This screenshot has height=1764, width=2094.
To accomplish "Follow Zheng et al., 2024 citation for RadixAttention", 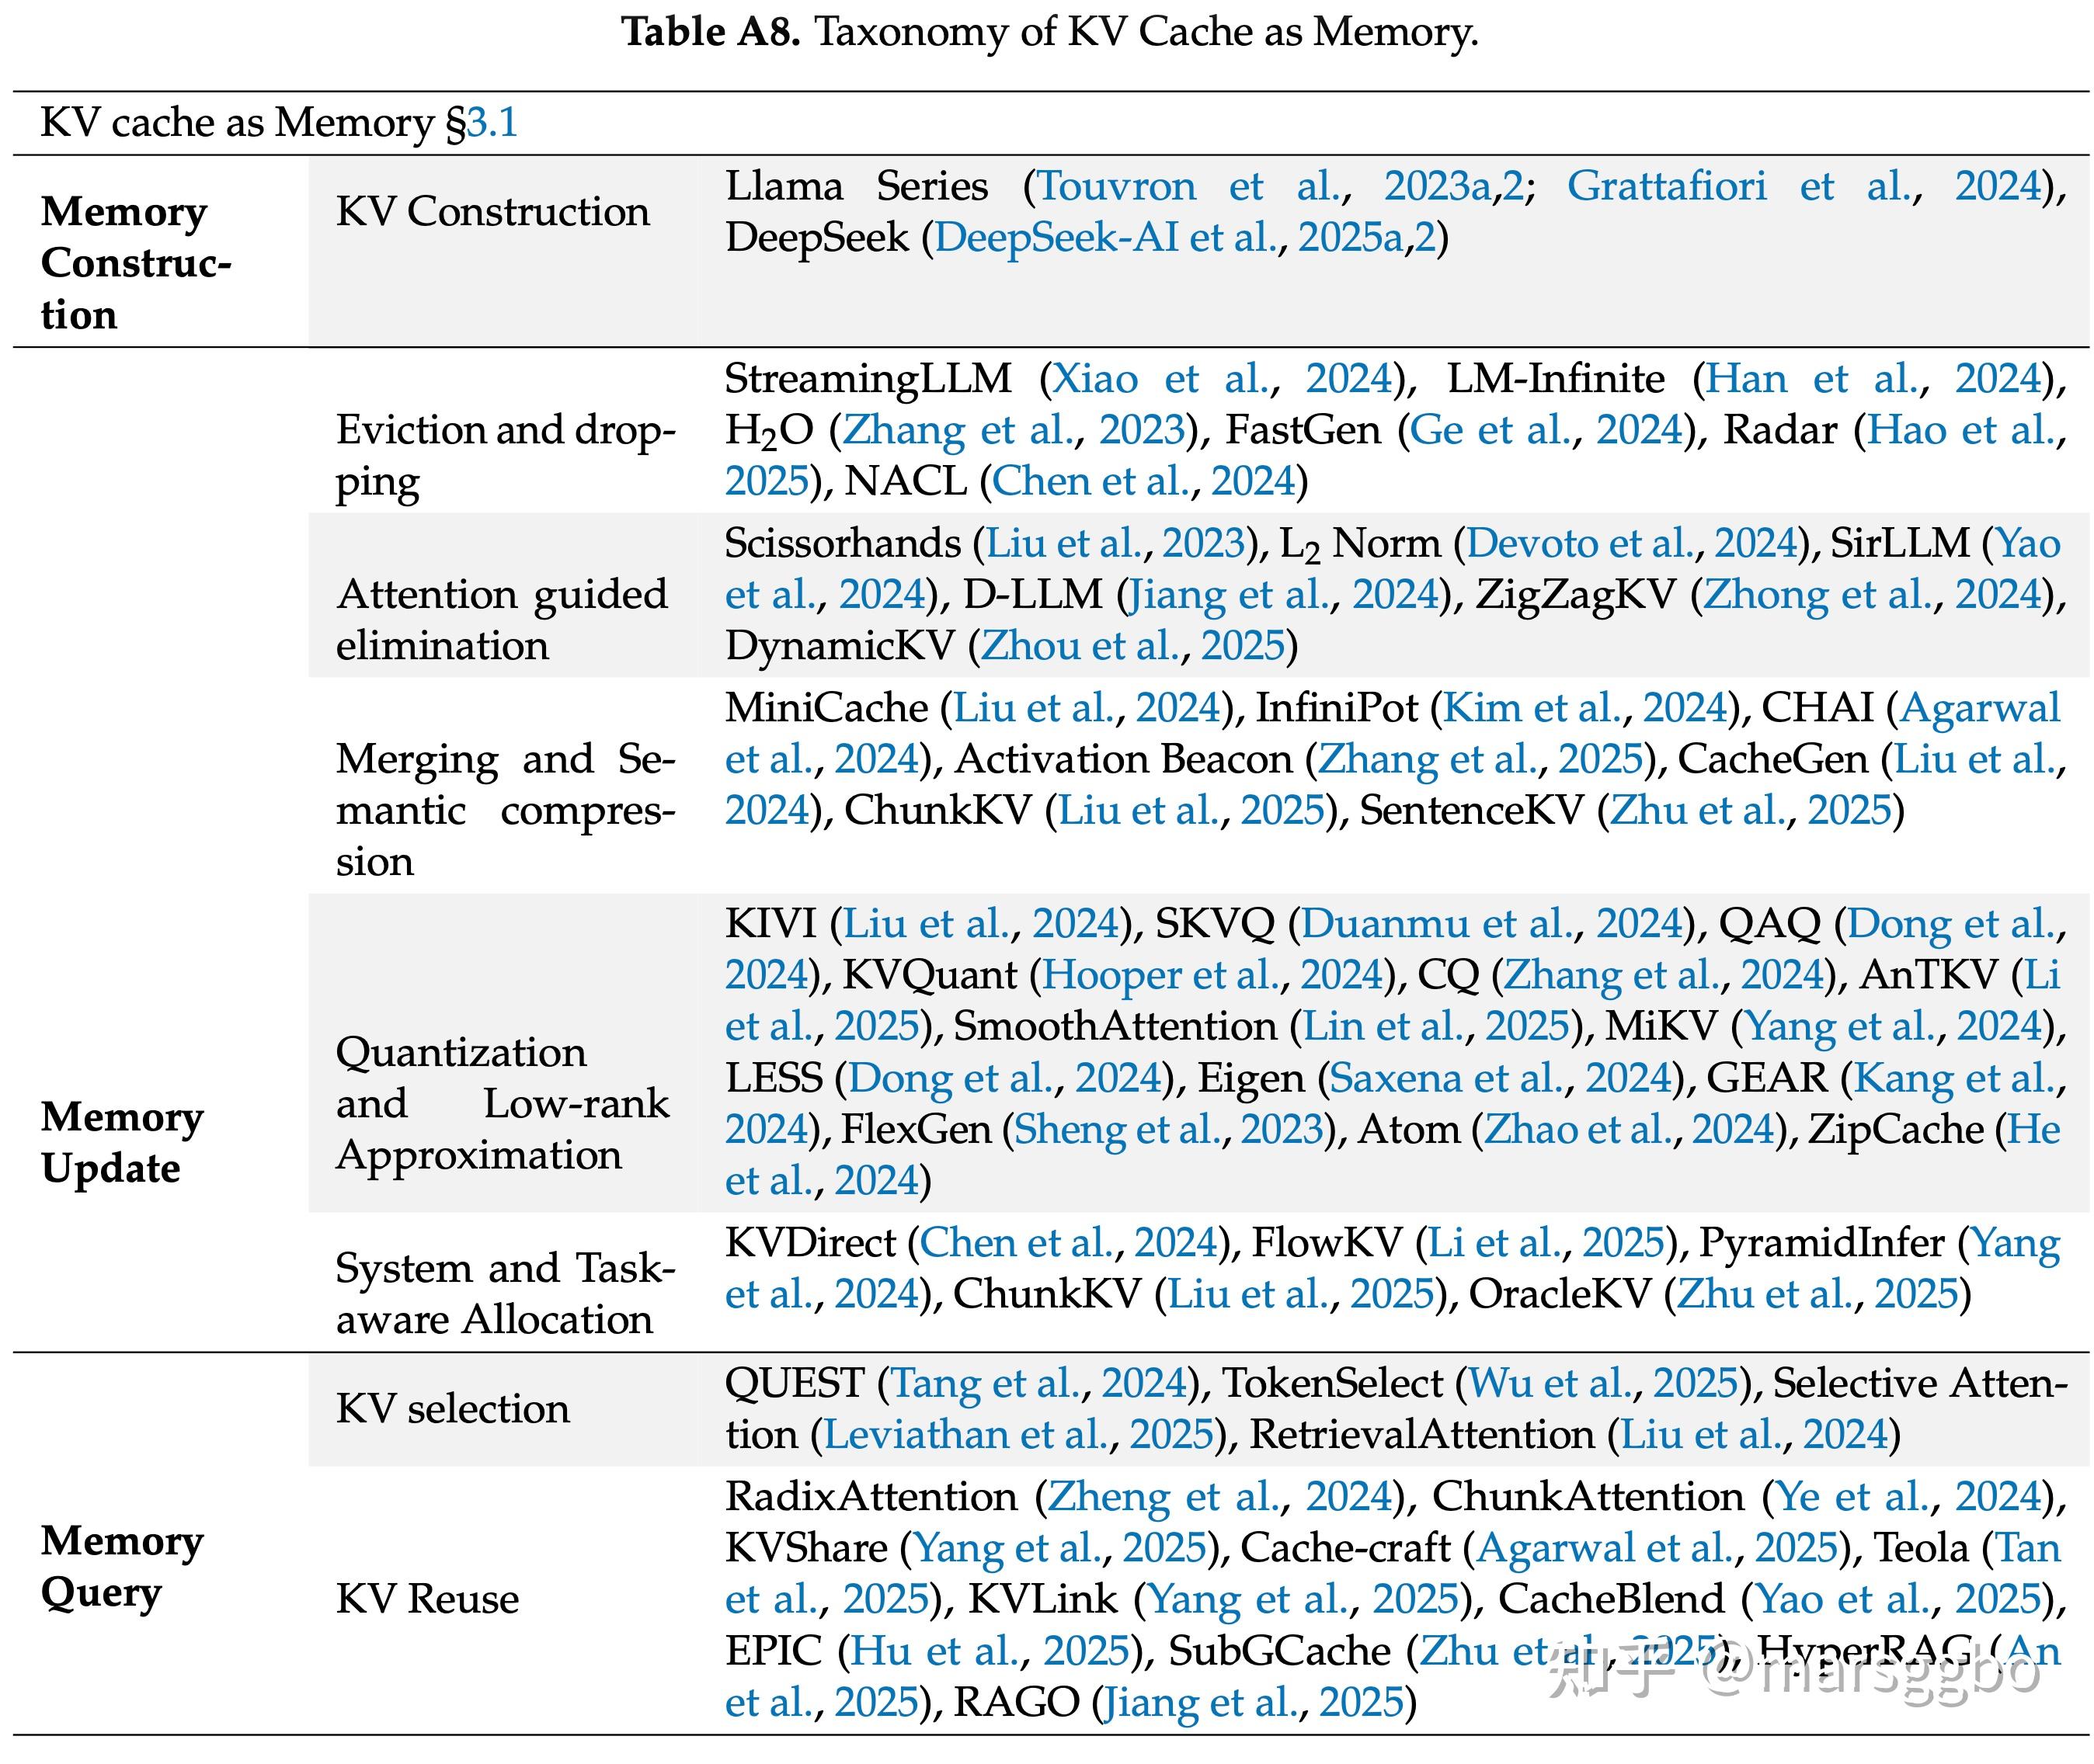I will [1219, 1498].
